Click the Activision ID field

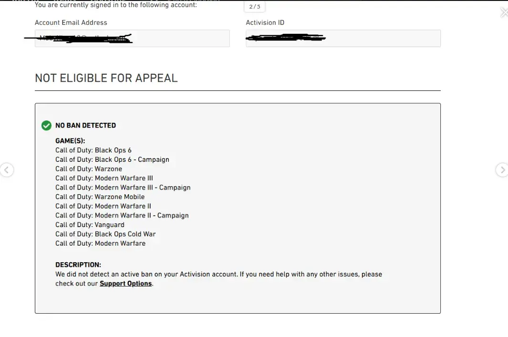pyautogui.click(x=343, y=39)
